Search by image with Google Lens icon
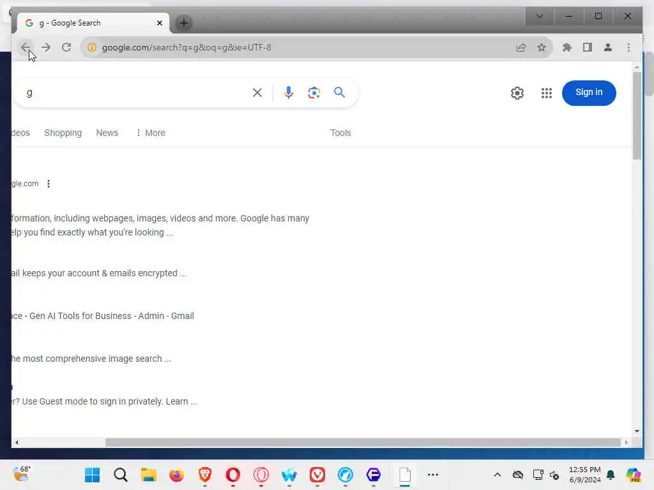The height and width of the screenshot is (490, 654). click(314, 93)
